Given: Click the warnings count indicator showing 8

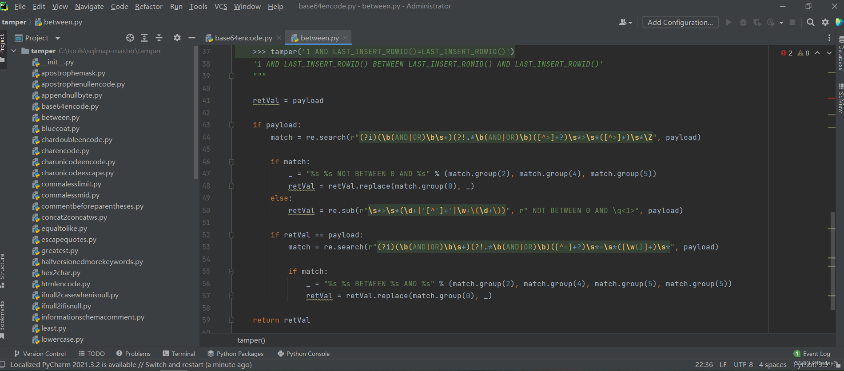Looking at the screenshot, I should (804, 53).
